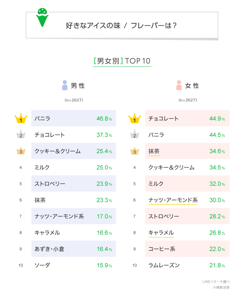Click the female コーヒー系 22.0% row
Screen dimensions: 244x298
[187, 249]
